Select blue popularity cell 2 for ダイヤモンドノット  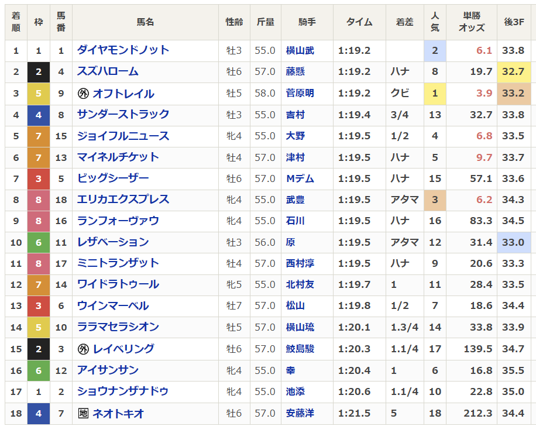tap(435, 50)
